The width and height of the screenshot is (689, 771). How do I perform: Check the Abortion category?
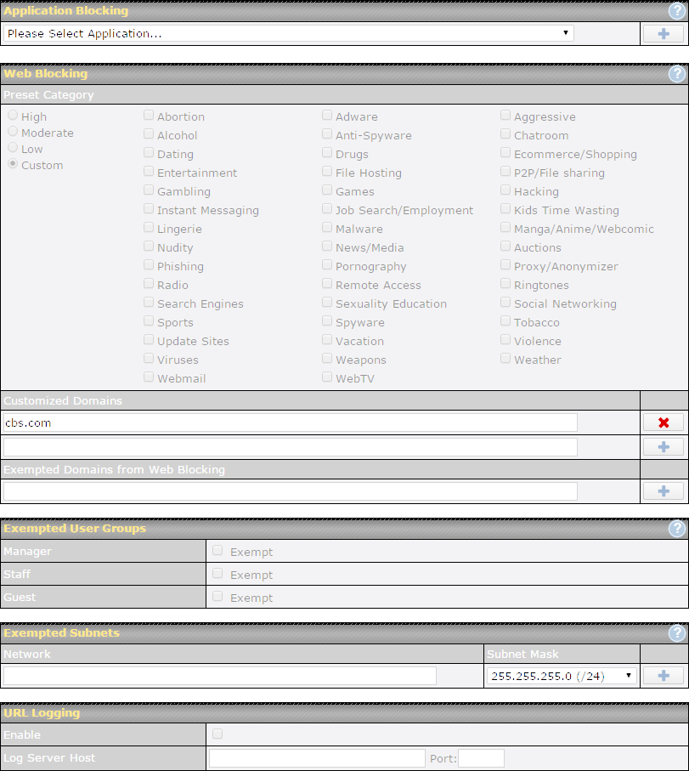pos(149,115)
